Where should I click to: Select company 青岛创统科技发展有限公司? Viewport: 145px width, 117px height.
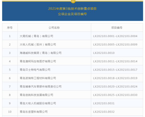[x=36, y=95]
